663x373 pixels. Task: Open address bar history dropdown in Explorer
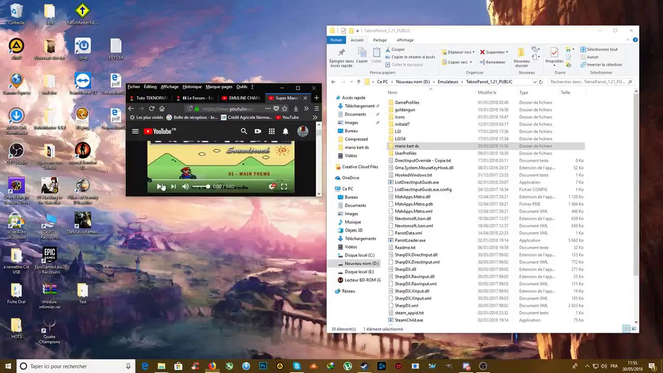click(535, 82)
